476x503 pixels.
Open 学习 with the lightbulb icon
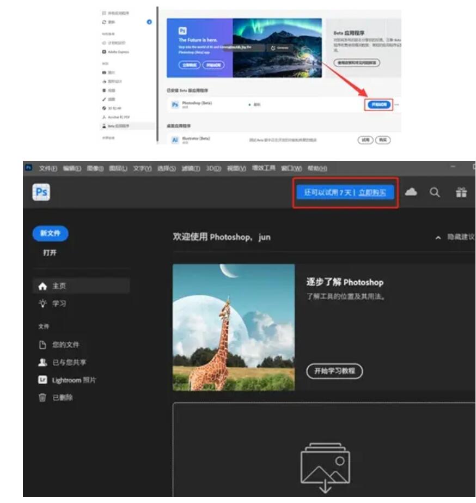pyautogui.click(x=53, y=304)
